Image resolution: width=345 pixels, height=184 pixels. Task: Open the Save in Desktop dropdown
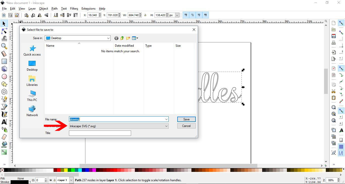(108, 38)
